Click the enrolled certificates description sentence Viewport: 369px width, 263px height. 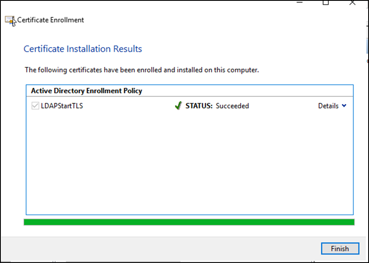click(x=142, y=70)
